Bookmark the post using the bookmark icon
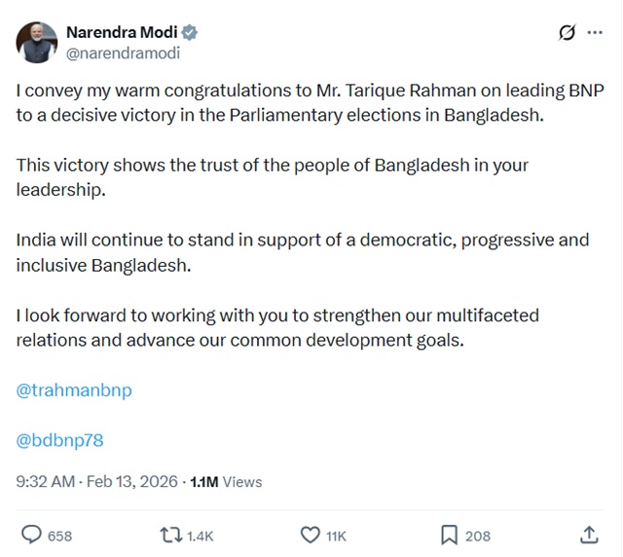Screen dimensions: 623x557 [x=449, y=535]
